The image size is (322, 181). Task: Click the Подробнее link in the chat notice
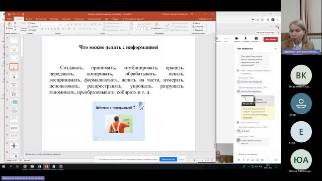click(248, 118)
